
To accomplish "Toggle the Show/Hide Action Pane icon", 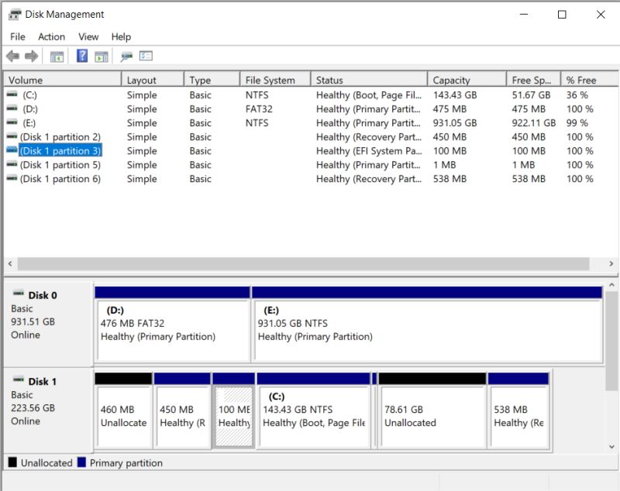I will click(102, 55).
